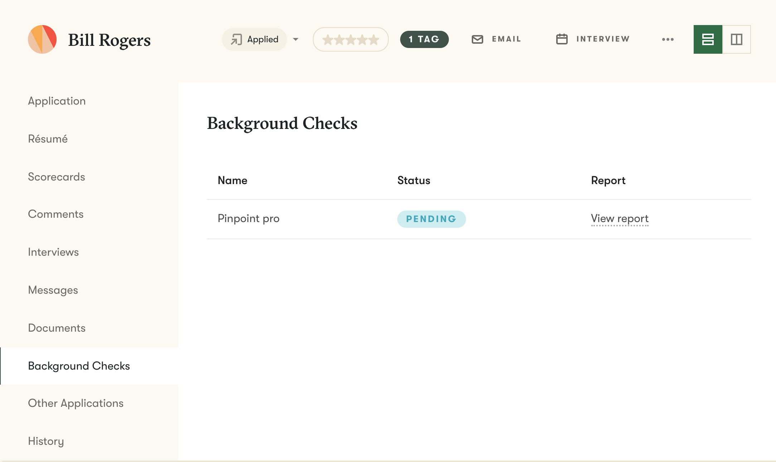The image size is (776, 462).
Task: Switch to the split columns view
Action: pos(737,39)
